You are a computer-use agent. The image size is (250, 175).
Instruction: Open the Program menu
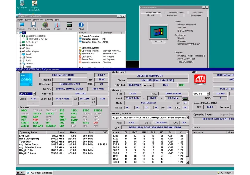20,20
